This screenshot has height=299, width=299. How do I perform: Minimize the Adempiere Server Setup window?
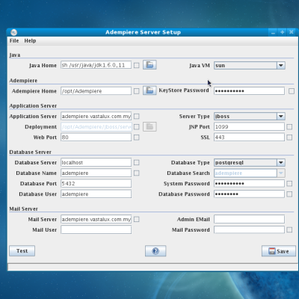(x=273, y=32)
